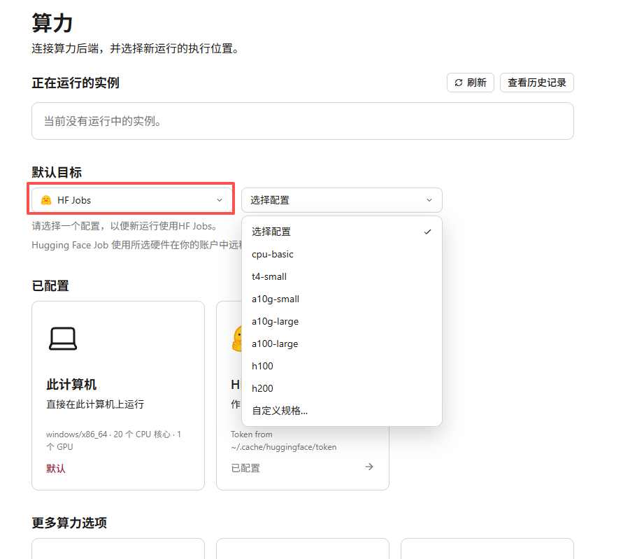Select a10g-large in the dropdown list
This screenshot has height=559, width=637.
point(342,321)
